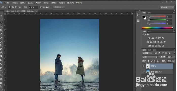Viewport: 177px width, 91px height.
Task: Open the 图像(I) menu
Action: tap(23, 3)
